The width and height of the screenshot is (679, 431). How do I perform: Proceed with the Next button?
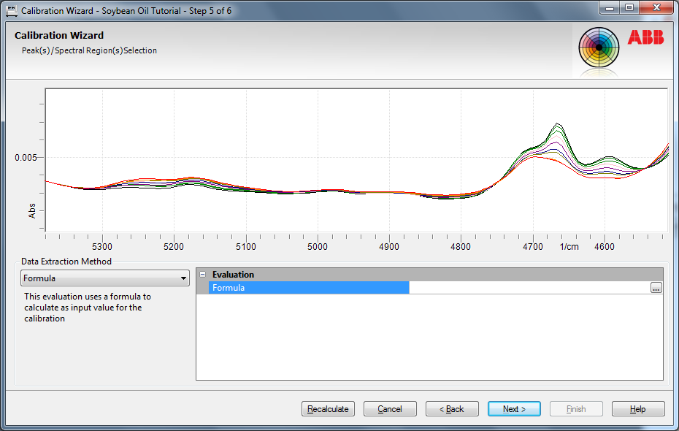click(x=514, y=409)
